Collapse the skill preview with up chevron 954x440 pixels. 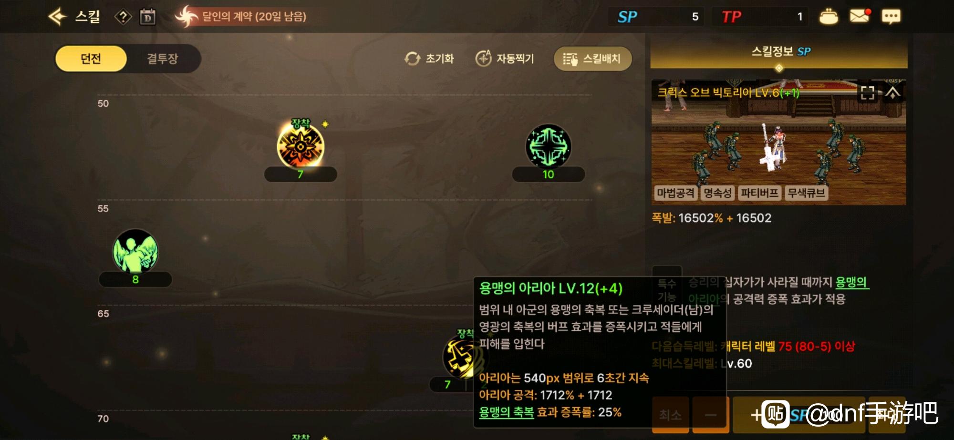[x=893, y=92]
